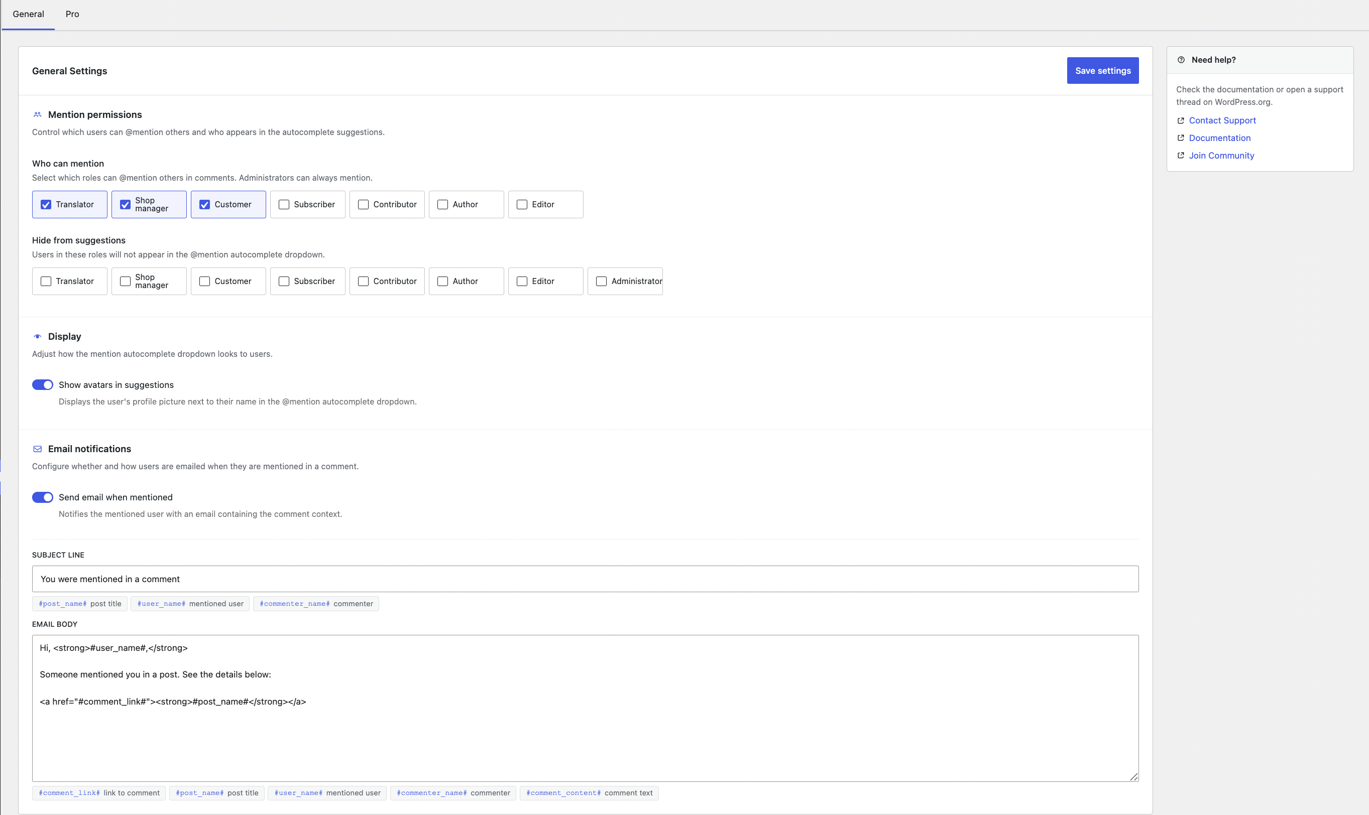
Task: Click external link icon beside Documentation
Action: click(x=1181, y=139)
